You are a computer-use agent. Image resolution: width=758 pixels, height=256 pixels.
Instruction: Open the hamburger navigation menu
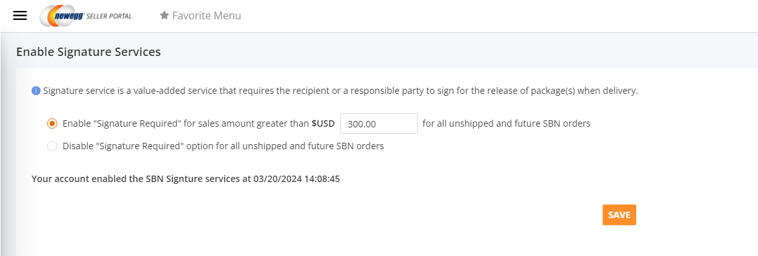[x=20, y=15]
